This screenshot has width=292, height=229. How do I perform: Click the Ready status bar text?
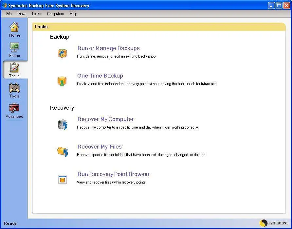(10, 223)
